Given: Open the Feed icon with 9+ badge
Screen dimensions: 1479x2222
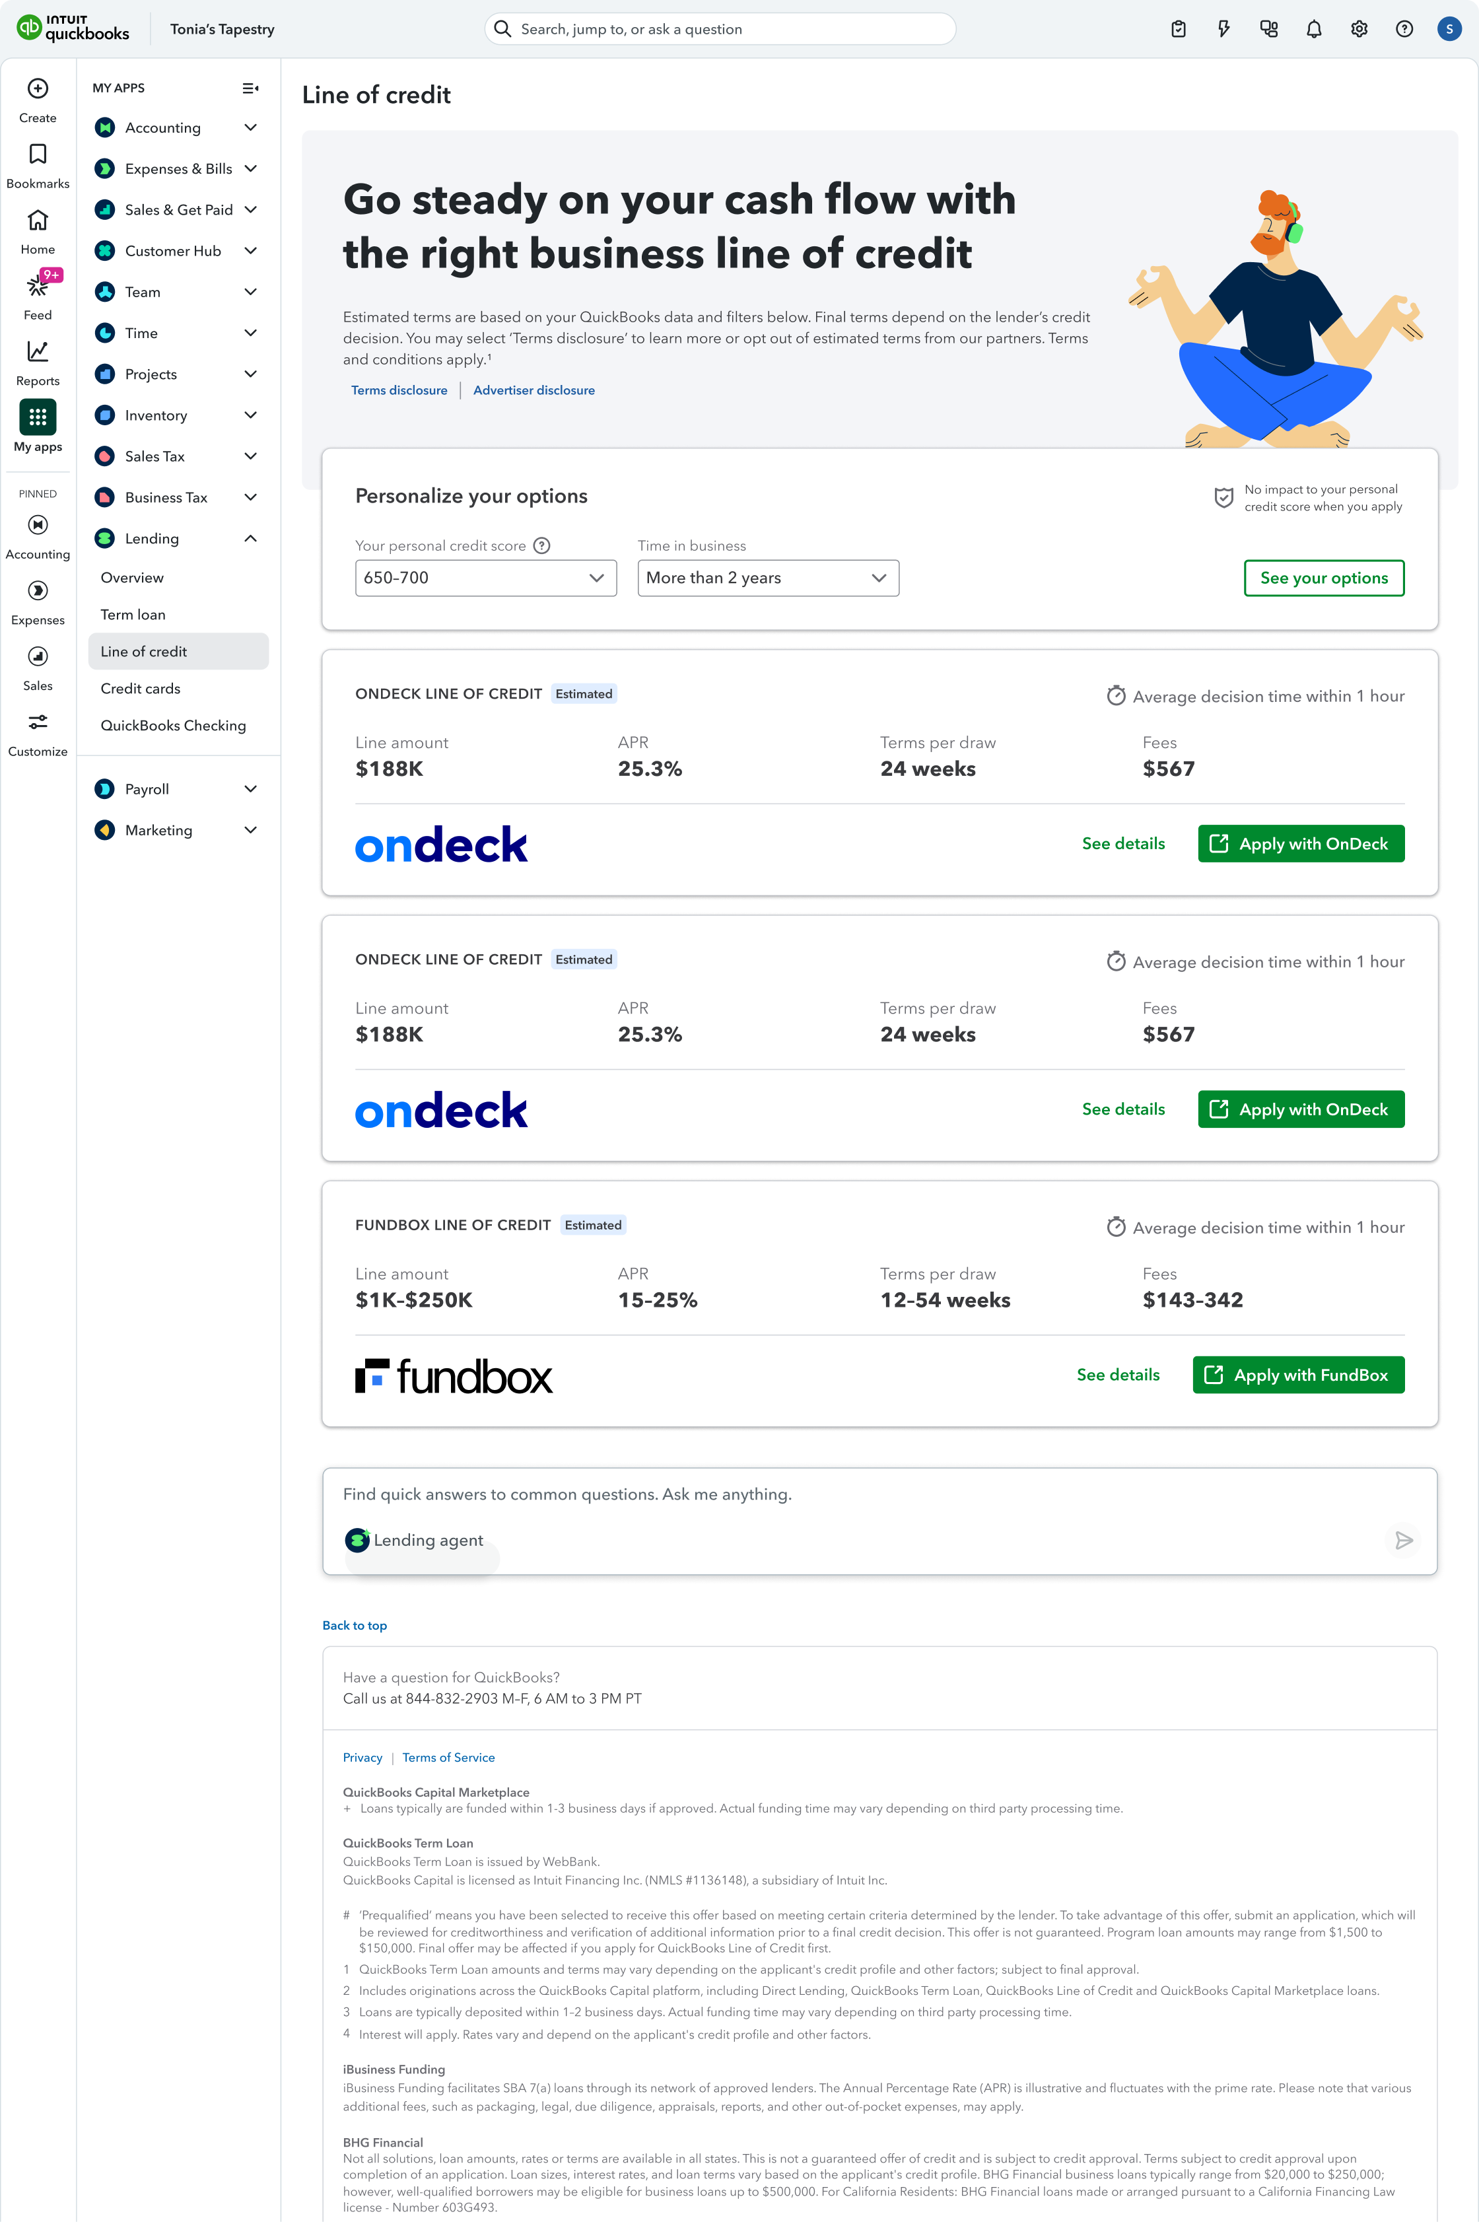Looking at the screenshot, I should coord(38,286).
